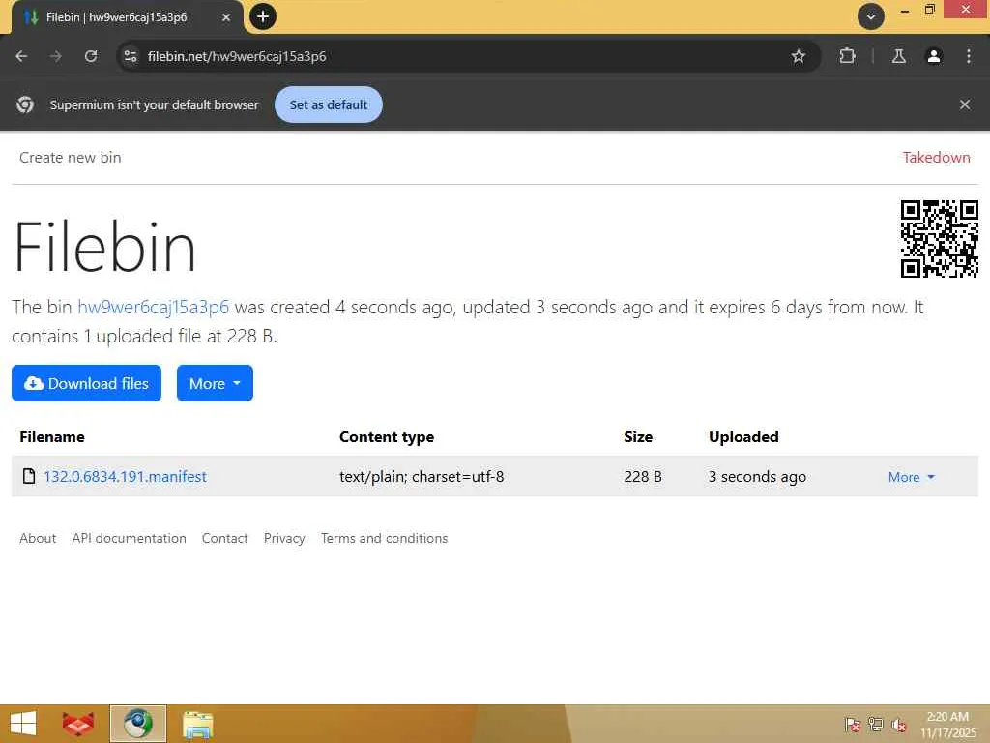Go back using the browser back arrow
Viewport: 990px width, 743px height.
tap(21, 56)
